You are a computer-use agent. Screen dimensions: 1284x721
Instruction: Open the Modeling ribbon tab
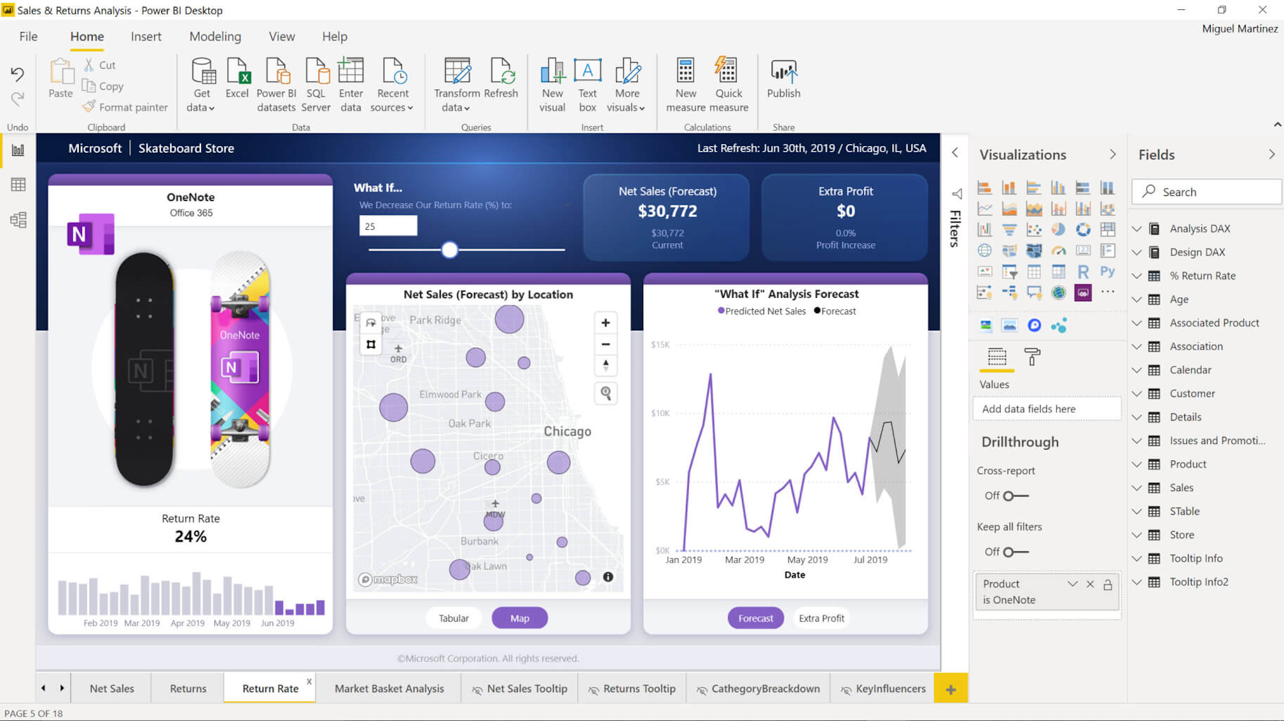(214, 36)
